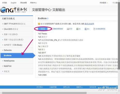Open the 客服中心 footer link
Image resolution: width=120 pixels, height=94 pixels.
click(x=79, y=87)
